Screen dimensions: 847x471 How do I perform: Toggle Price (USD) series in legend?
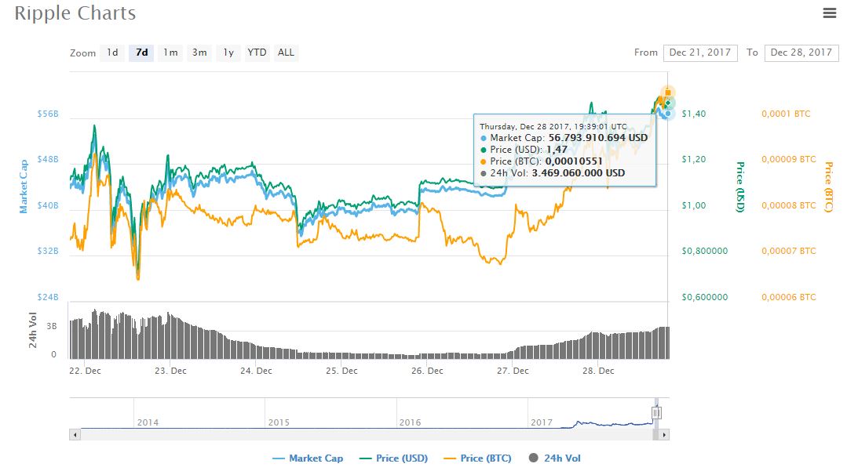pyautogui.click(x=393, y=458)
